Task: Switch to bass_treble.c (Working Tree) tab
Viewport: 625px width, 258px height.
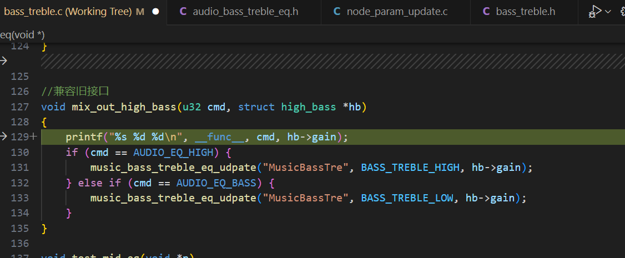Action: [x=83, y=12]
